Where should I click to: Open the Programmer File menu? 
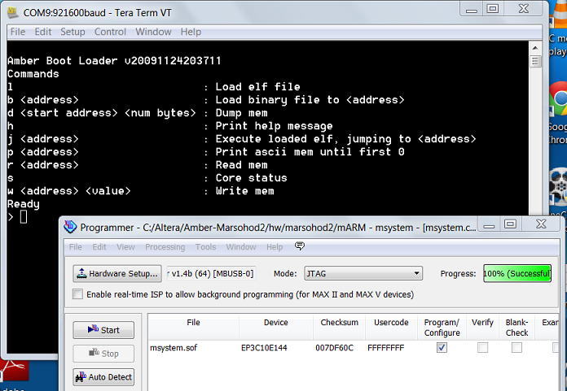75,247
